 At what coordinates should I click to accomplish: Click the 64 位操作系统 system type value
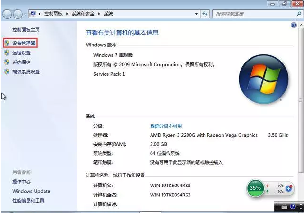click(x=165, y=153)
